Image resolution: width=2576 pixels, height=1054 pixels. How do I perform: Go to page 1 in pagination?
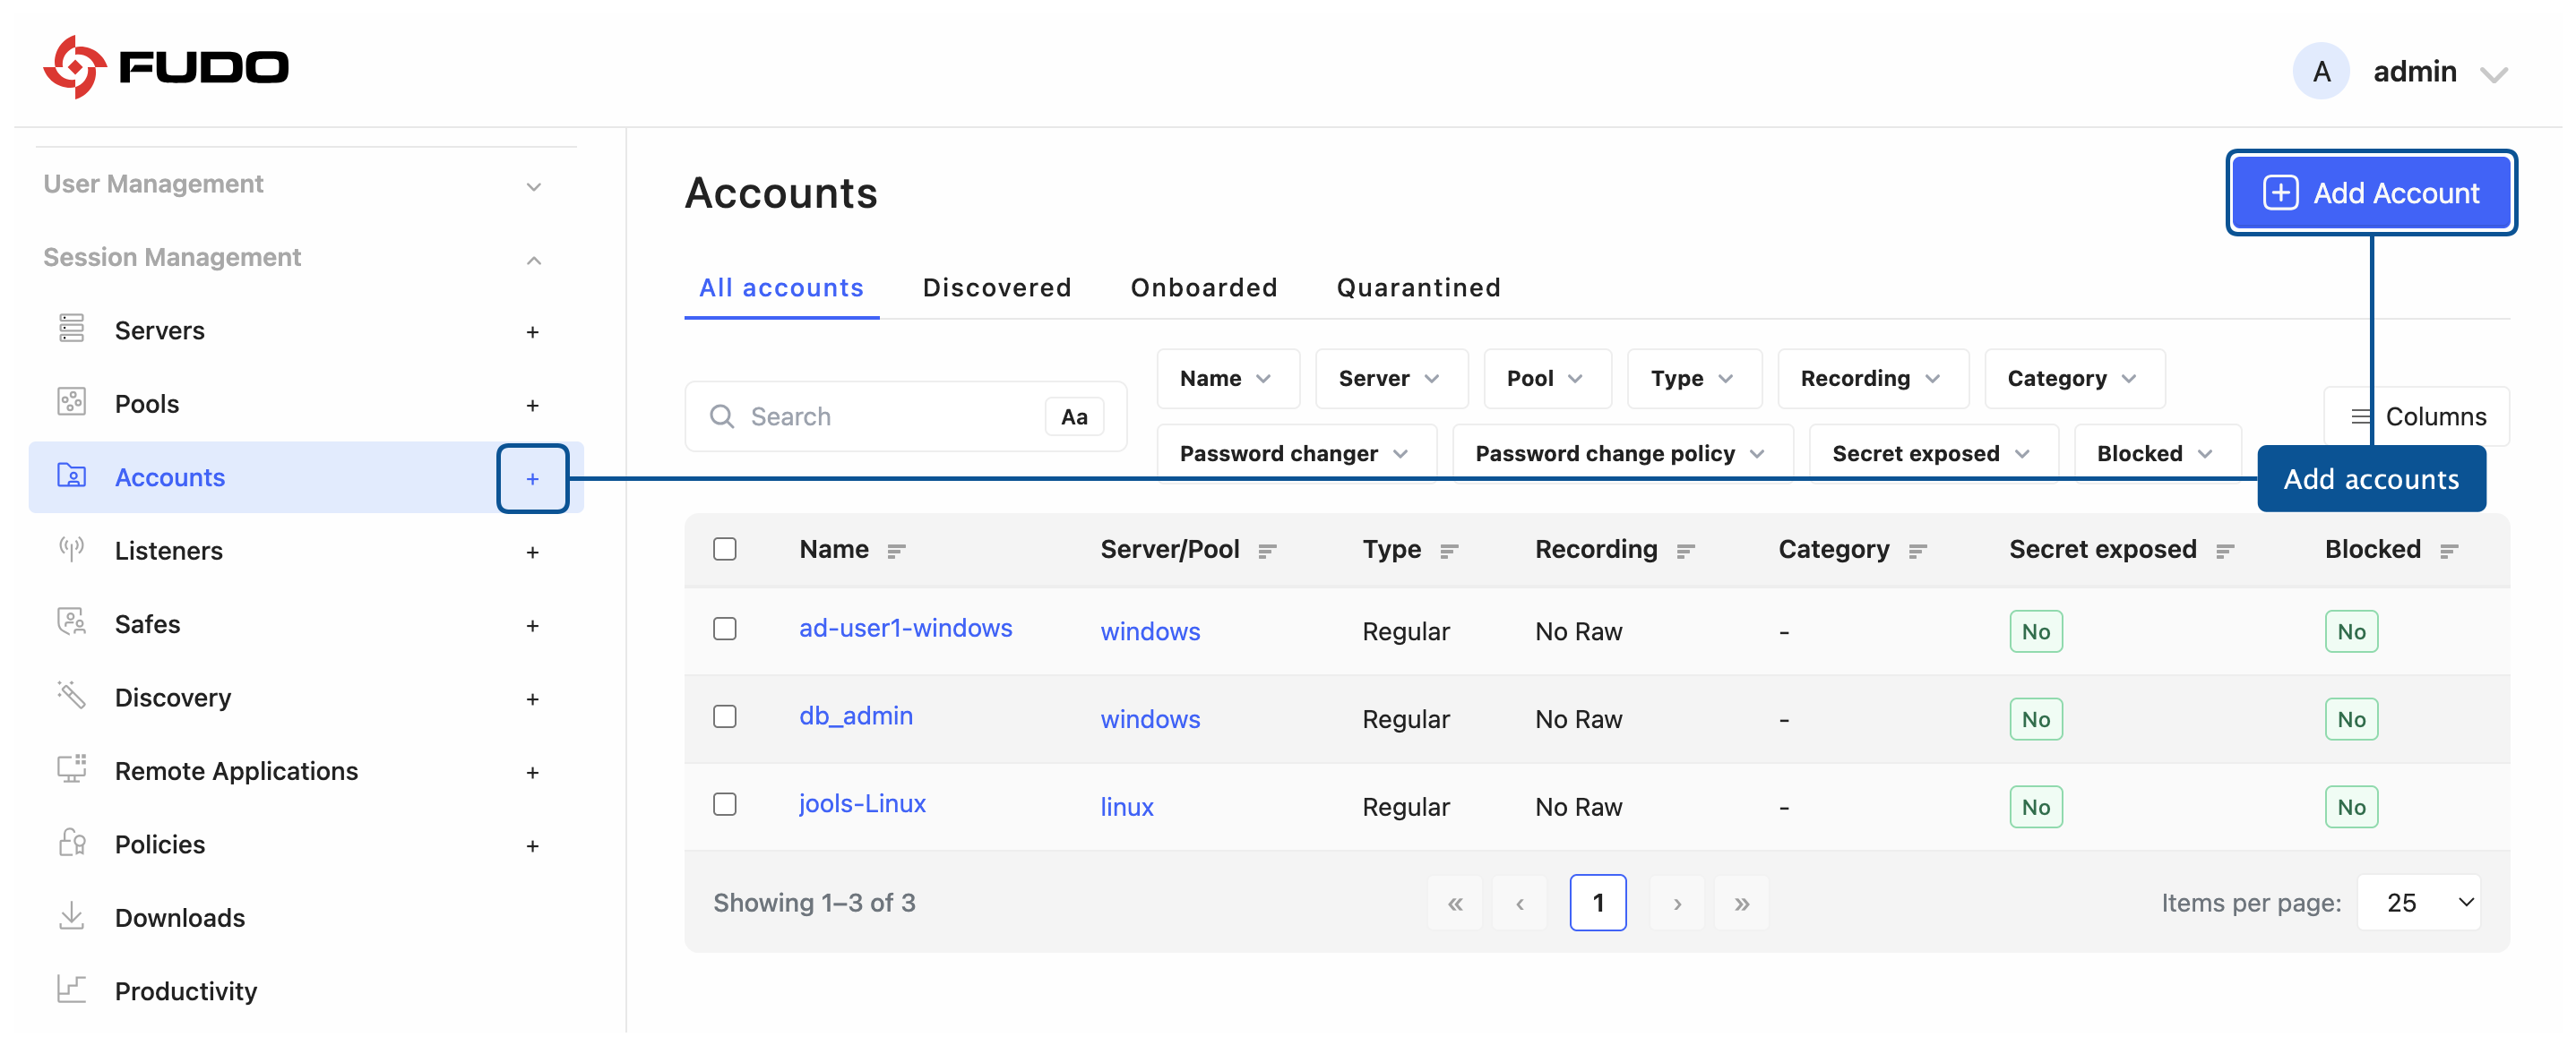1597,904
